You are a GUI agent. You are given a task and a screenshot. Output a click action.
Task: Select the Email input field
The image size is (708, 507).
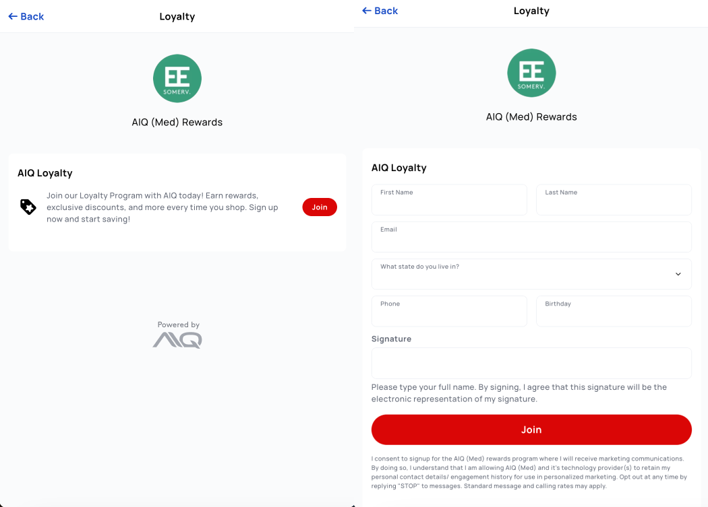point(531,237)
